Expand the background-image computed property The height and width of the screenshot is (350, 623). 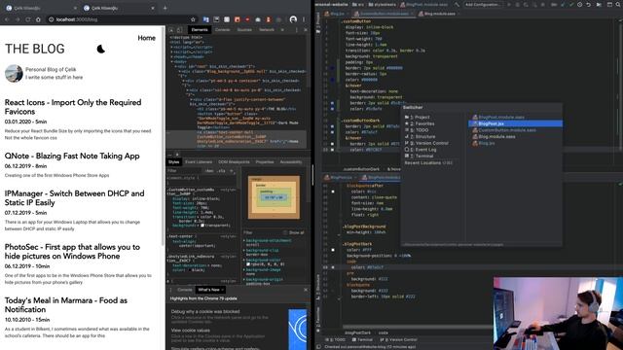click(244, 270)
